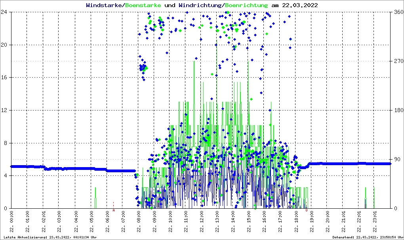Image resolution: width=404 pixels, height=240 pixels.
Task: Click the red sunset marker 'U'
Action: [306, 210]
